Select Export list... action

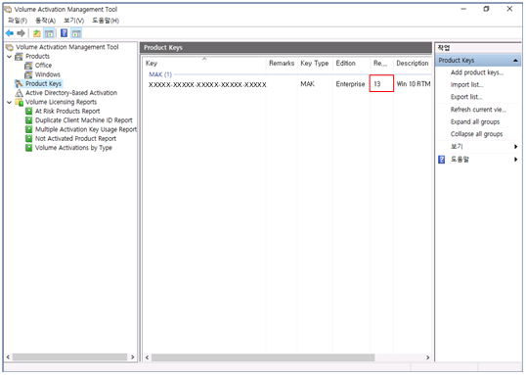pos(466,97)
